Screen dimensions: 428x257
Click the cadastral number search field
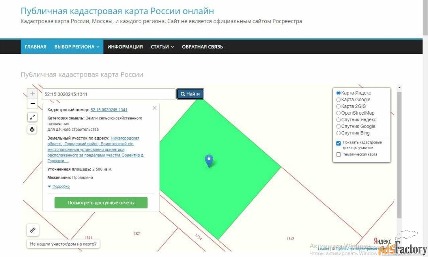pos(109,94)
